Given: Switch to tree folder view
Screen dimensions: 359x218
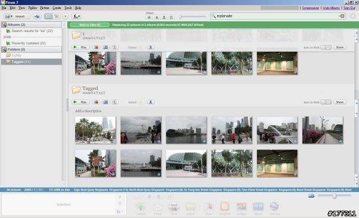Looking at the screenshot, I should [56, 16].
